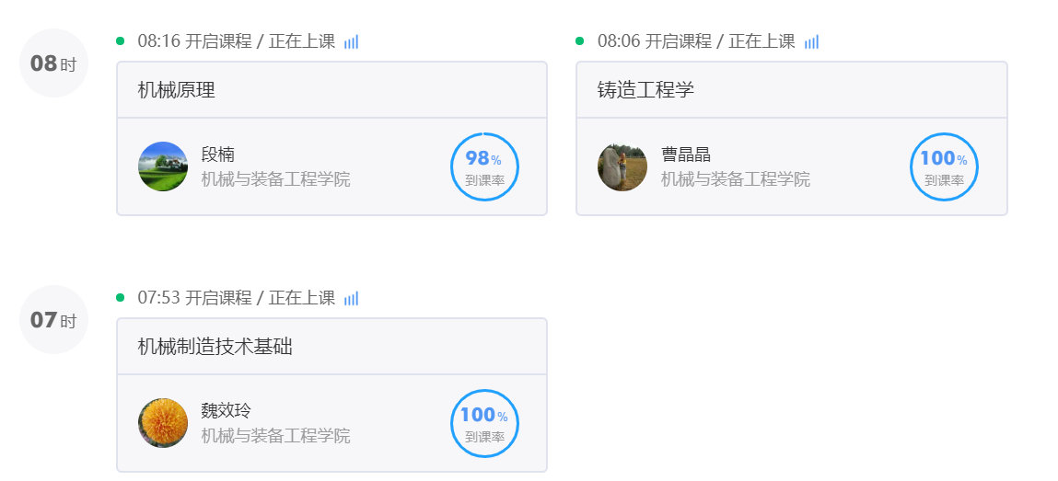Click the bar chart icon beside the 07:53 course
Screen dimensions: 1058x481
[351, 298]
